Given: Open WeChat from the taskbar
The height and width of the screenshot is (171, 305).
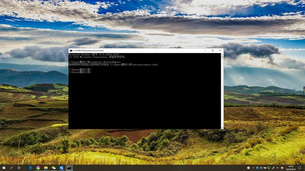Looking at the screenshot, I should (x=54, y=168).
